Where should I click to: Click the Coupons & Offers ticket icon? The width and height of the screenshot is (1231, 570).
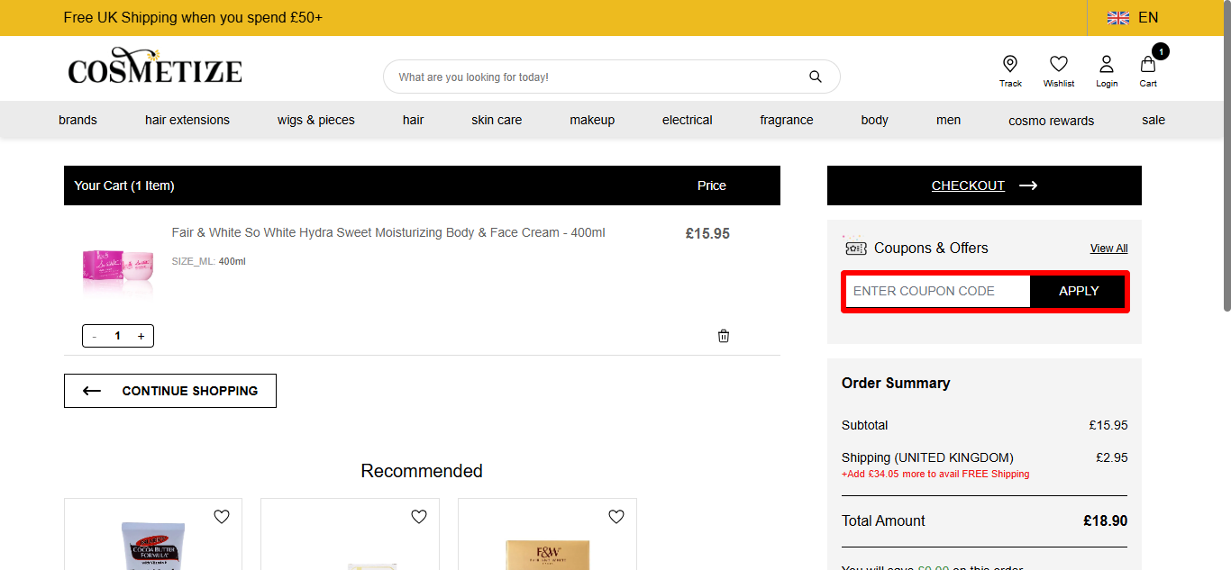(854, 246)
